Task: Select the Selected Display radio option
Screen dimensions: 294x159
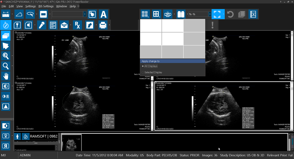Action: coord(143,72)
